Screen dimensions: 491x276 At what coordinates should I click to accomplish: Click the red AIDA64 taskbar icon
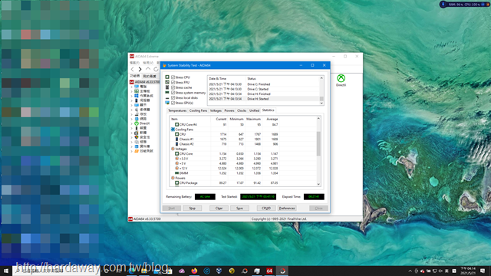[x=269, y=271]
